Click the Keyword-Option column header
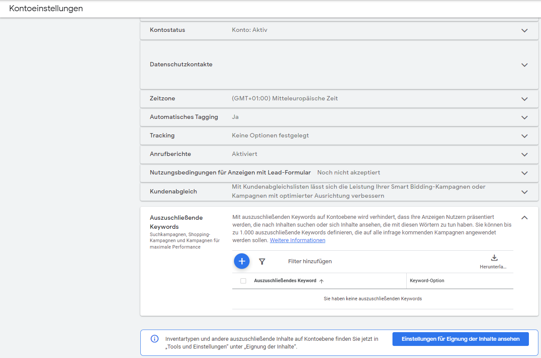 pyautogui.click(x=427, y=281)
